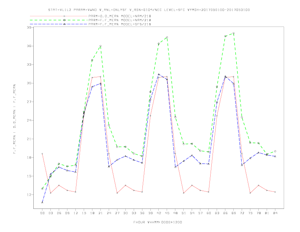Image resolution: width=300 pixels, height=232 pixels.
Task: Click x-axis tick label 21
Action: pyautogui.click(x=100, y=213)
